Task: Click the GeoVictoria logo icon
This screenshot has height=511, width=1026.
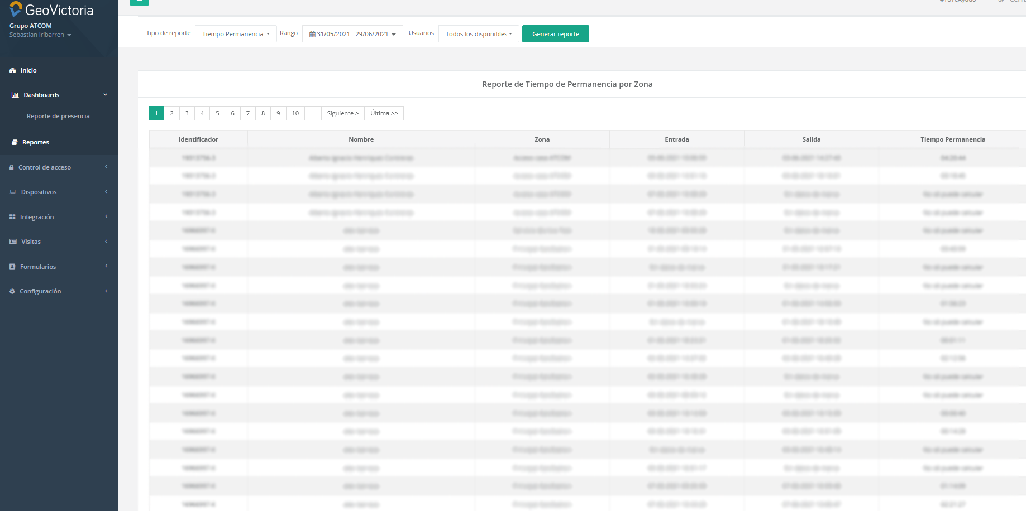Action: coord(16,9)
